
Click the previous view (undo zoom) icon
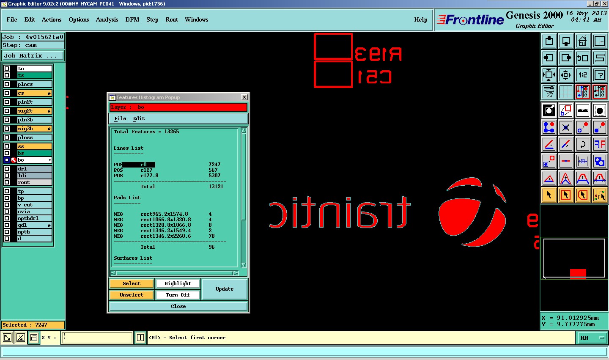(583, 58)
